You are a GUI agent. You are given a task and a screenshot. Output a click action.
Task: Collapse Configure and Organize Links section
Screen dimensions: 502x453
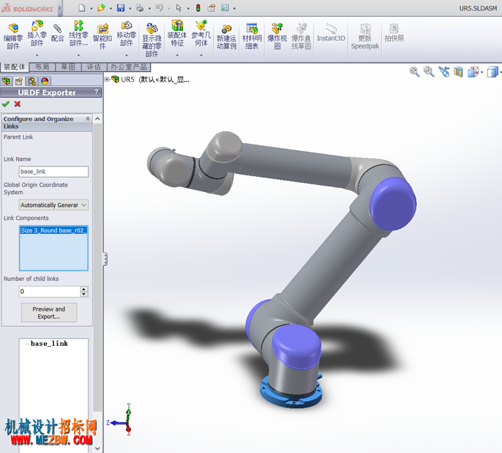tap(87, 119)
